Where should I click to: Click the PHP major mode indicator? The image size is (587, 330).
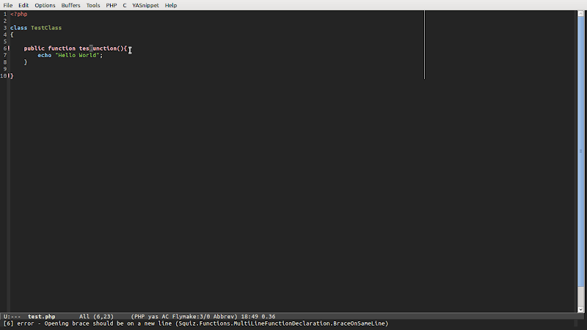(139, 317)
